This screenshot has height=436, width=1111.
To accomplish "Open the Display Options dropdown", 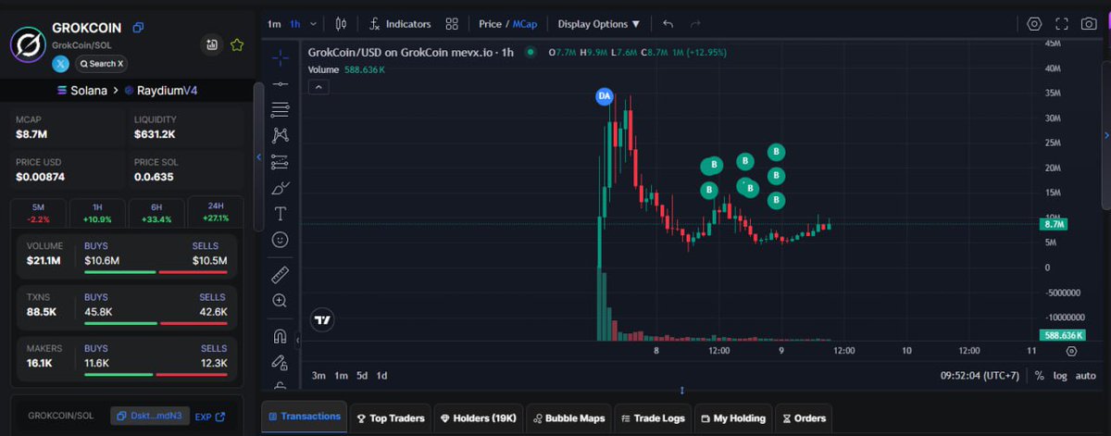I will pos(599,24).
